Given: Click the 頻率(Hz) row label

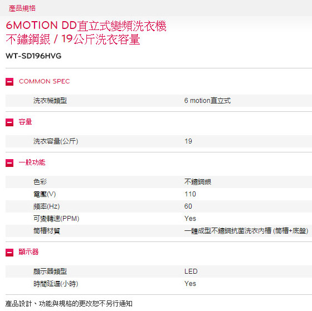Looking at the screenshot, I should pos(47,206).
